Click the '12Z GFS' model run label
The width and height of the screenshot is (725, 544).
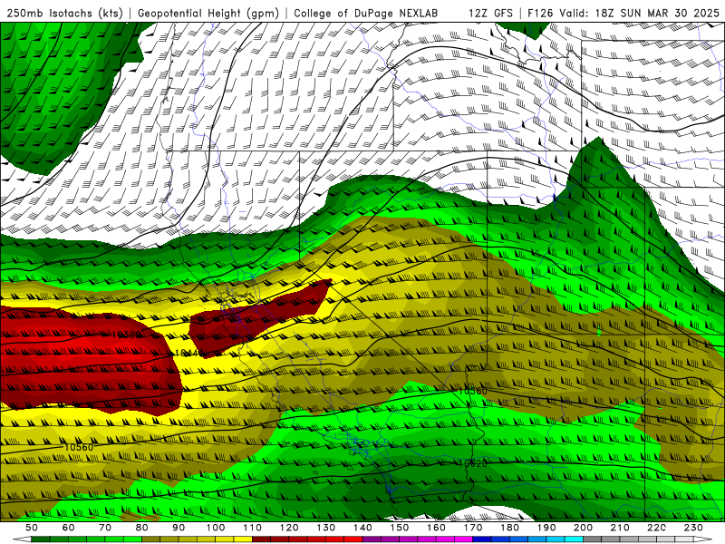pos(490,13)
